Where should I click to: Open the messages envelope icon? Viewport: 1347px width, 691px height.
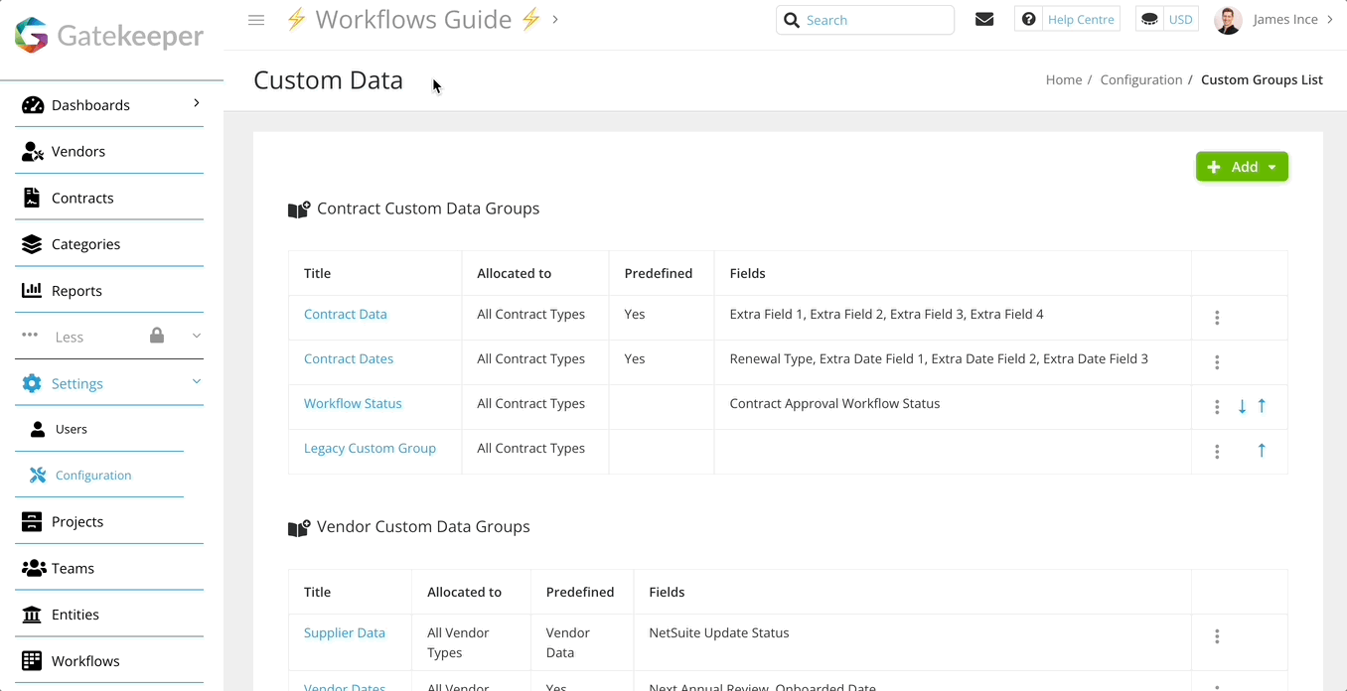(x=984, y=18)
